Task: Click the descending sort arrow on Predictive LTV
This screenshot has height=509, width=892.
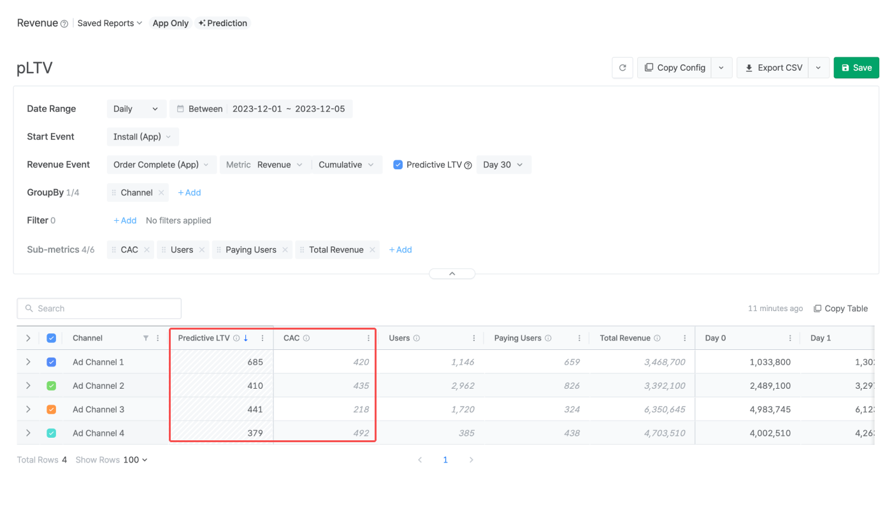Action: pyautogui.click(x=246, y=338)
